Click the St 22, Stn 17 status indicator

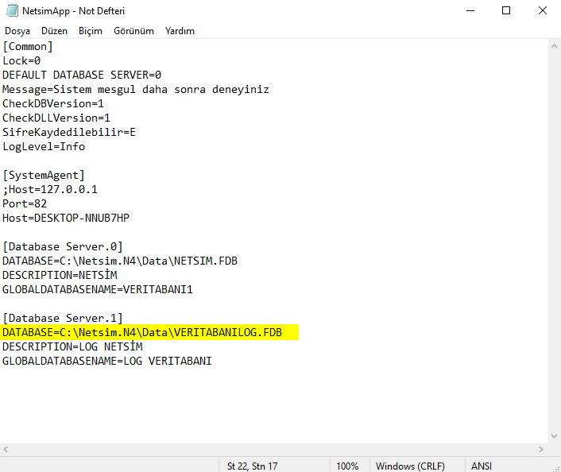click(252, 466)
